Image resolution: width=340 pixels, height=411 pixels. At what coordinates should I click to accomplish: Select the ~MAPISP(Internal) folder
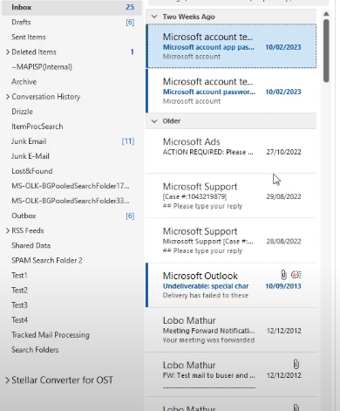coord(42,67)
